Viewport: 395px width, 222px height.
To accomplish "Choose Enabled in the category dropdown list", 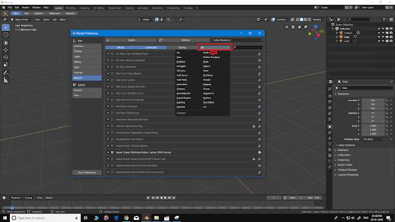I will click(x=181, y=62).
